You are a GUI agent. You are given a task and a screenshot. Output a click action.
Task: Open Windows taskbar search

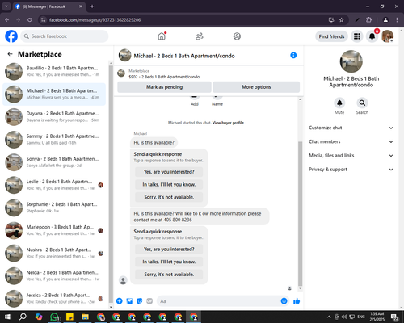23,317
